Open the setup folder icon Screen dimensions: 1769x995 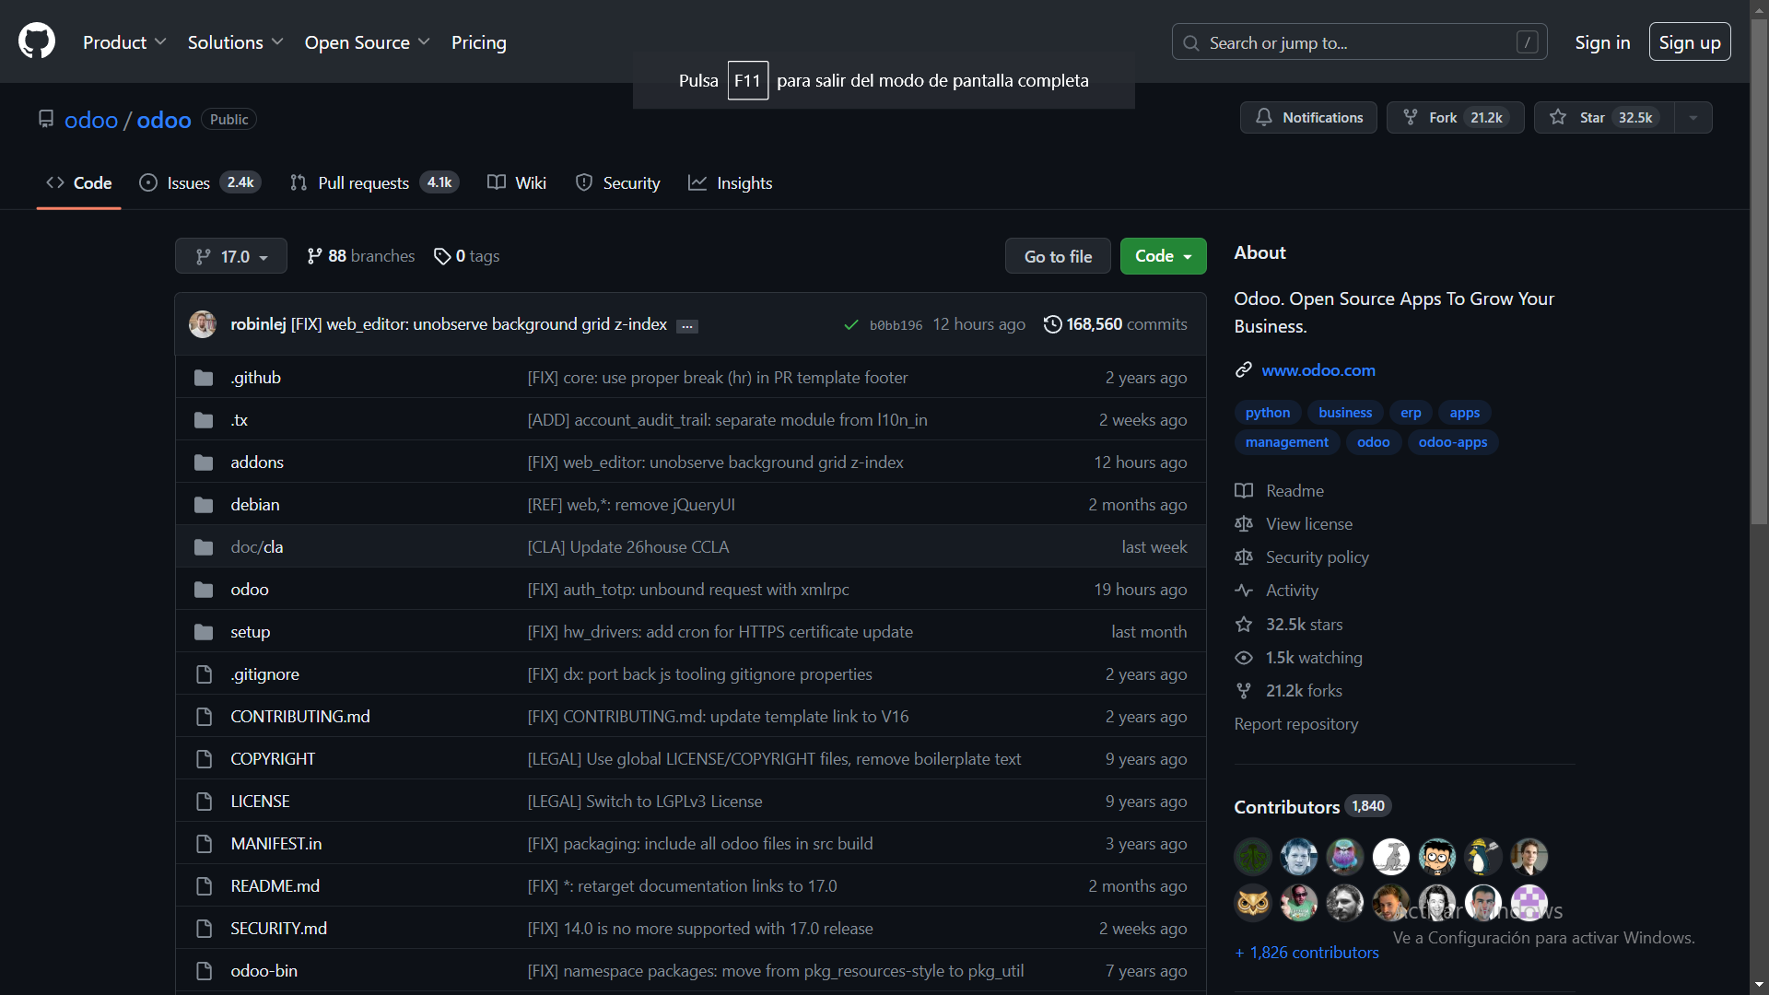coord(204,632)
